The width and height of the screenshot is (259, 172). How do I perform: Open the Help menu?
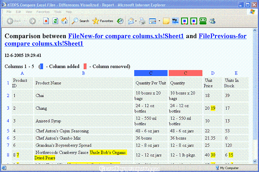point(69,12)
